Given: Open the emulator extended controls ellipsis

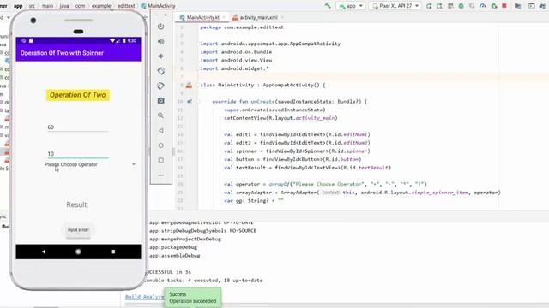Looking at the screenshot, I should point(160,175).
